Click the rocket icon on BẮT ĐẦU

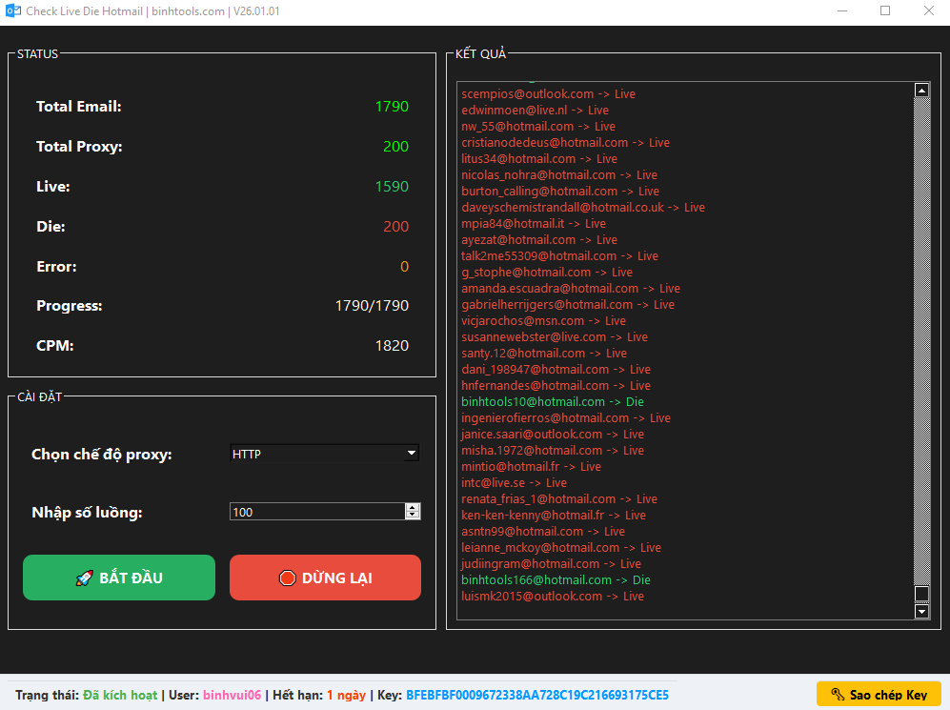click(x=84, y=578)
